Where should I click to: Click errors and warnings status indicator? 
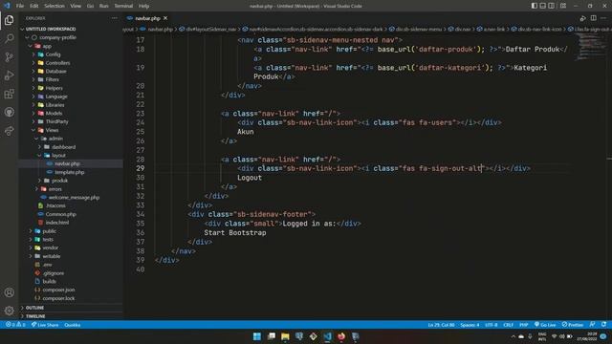click(x=15, y=325)
